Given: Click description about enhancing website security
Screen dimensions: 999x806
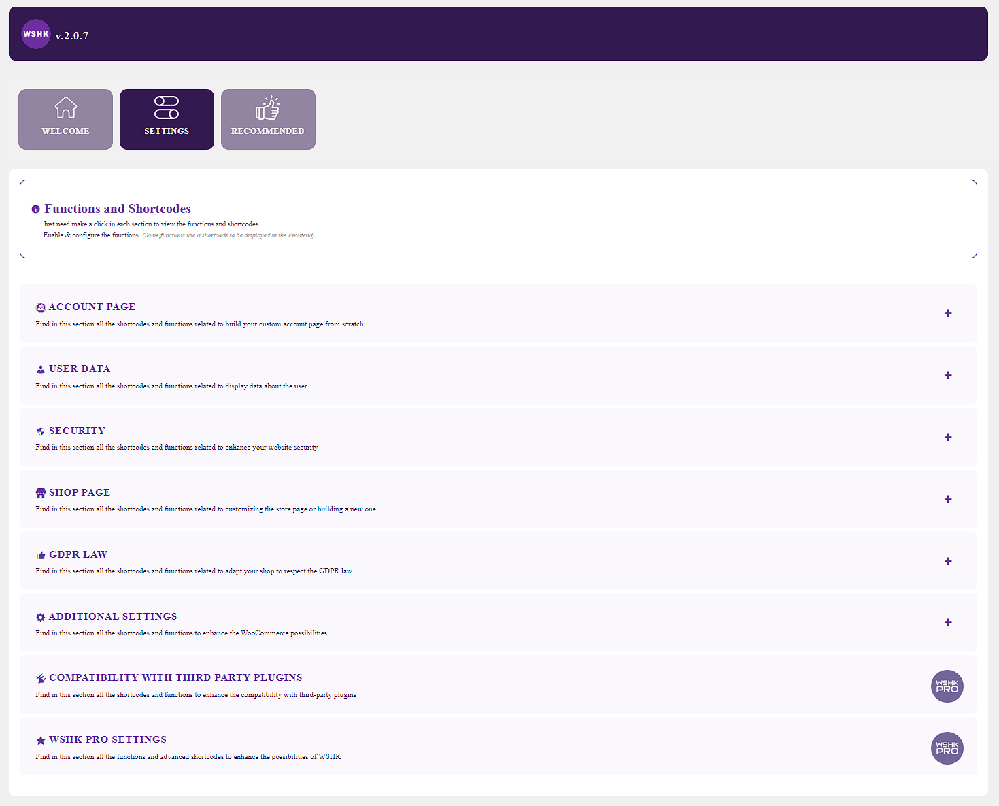Looking at the screenshot, I should [x=177, y=448].
